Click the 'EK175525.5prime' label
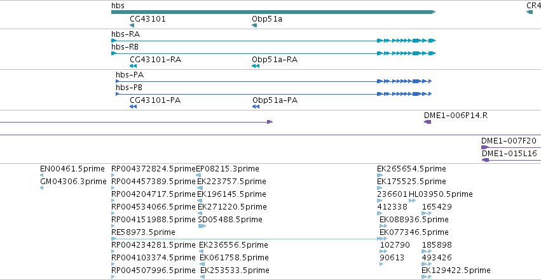541x280 pixels. (411, 182)
